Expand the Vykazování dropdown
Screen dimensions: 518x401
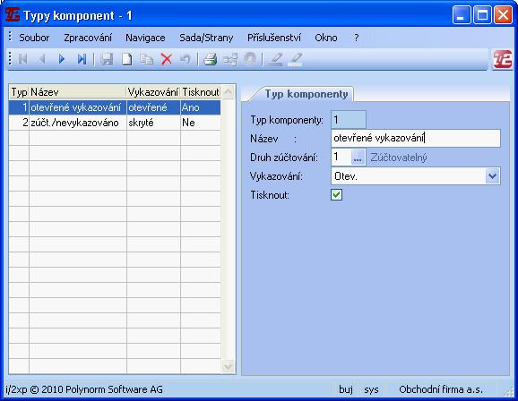[492, 176]
